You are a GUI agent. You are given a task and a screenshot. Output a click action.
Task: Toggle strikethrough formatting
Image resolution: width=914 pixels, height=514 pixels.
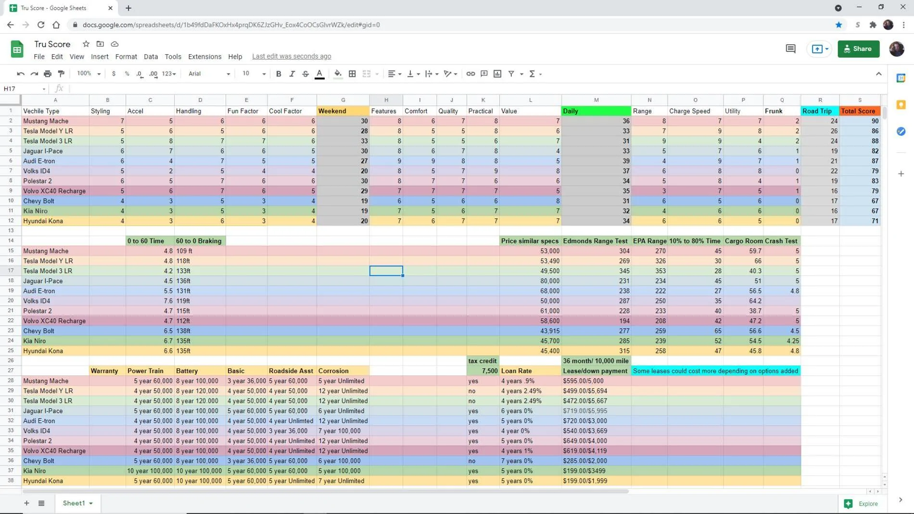(x=305, y=74)
